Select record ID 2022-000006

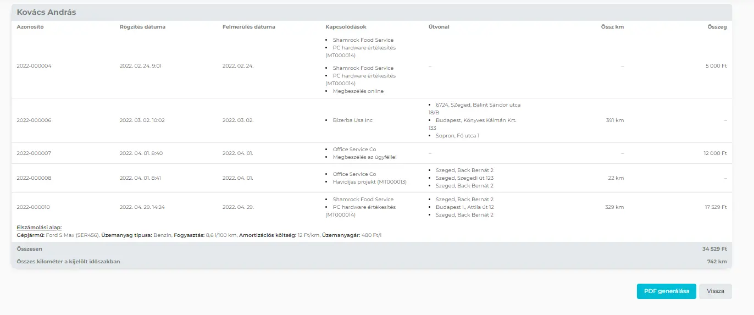click(34, 120)
